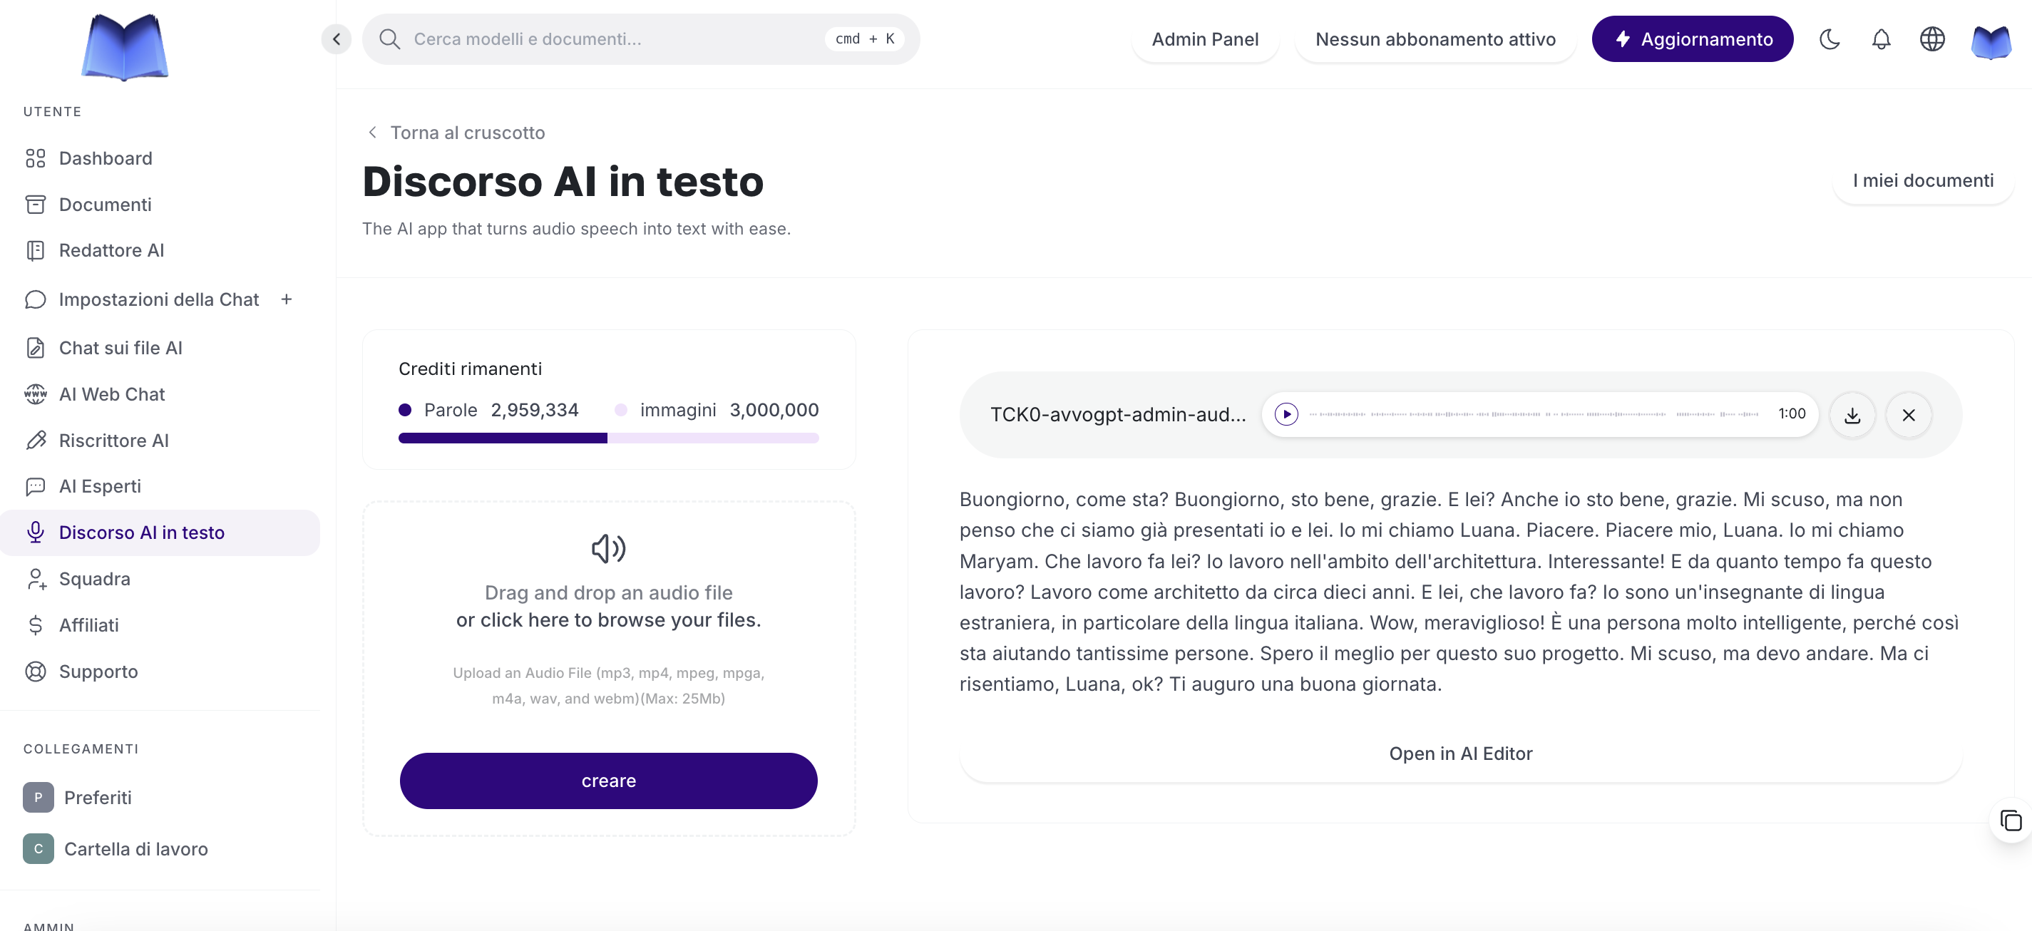2032x931 pixels.
Task: Seek within the audio waveform track
Action: tap(1533, 414)
